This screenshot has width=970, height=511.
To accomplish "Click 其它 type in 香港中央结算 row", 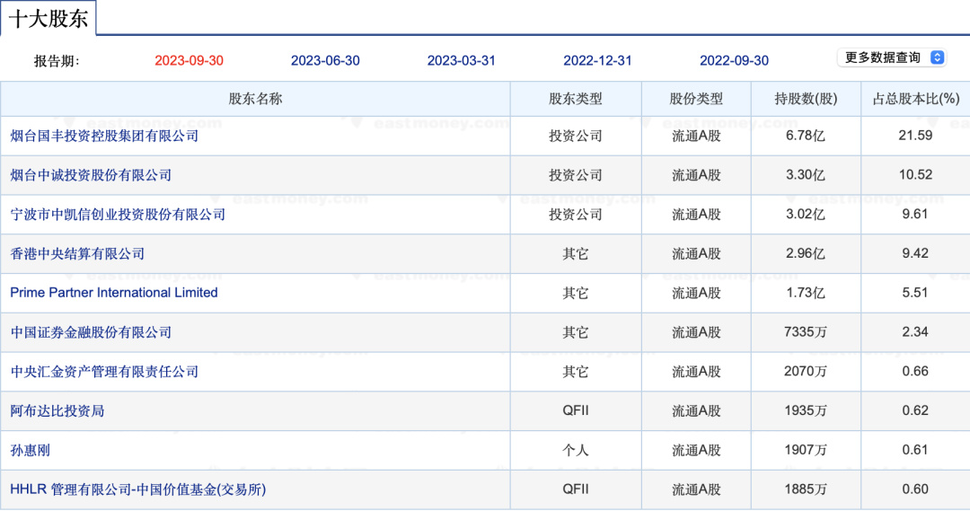I will point(576,253).
